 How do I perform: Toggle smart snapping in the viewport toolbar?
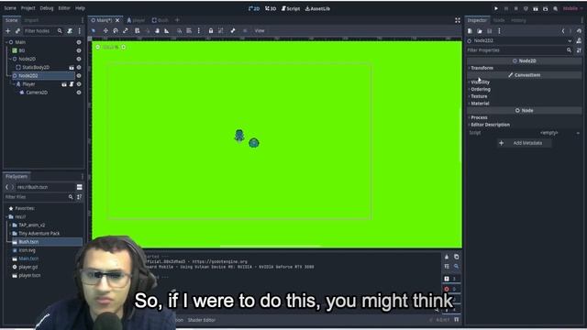pos(180,30)
